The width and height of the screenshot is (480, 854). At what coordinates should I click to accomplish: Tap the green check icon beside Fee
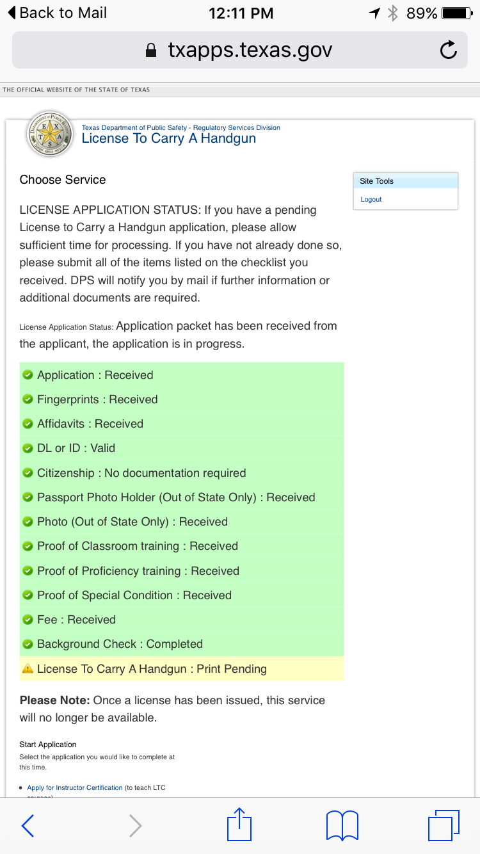tap(28, 620)
